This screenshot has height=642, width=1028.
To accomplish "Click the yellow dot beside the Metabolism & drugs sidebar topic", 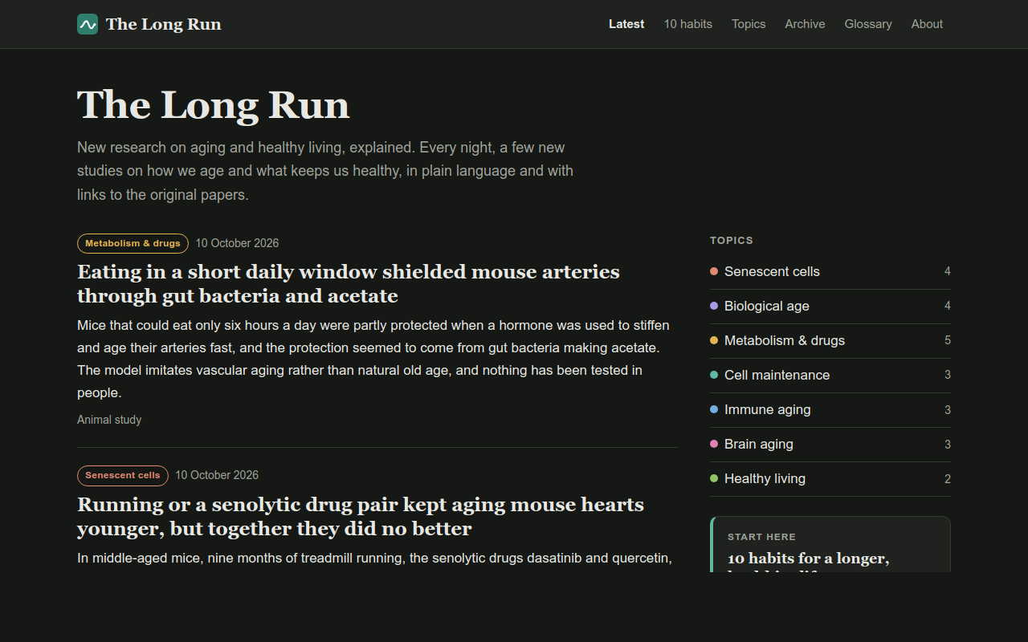I will click(x=714, y=340).
